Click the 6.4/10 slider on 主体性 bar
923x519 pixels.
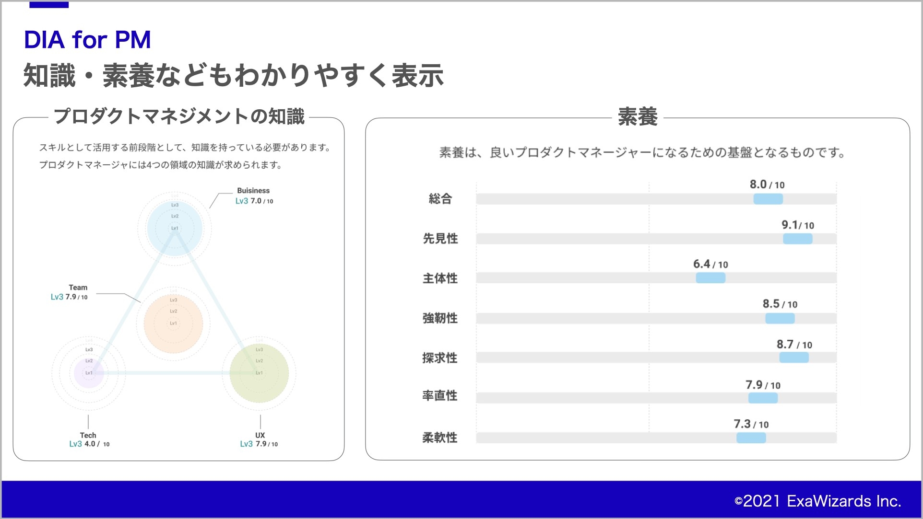click(710, 277)
